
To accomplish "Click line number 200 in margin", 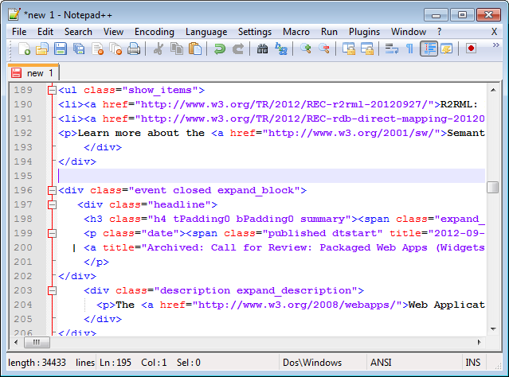I will (23, 247).
